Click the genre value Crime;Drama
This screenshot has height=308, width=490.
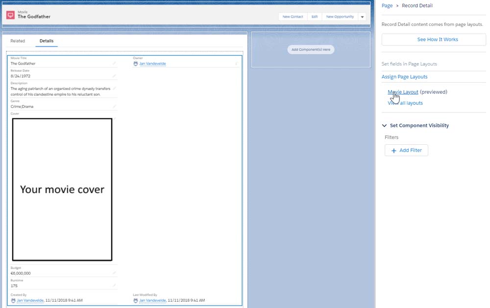tap(22, 107)
